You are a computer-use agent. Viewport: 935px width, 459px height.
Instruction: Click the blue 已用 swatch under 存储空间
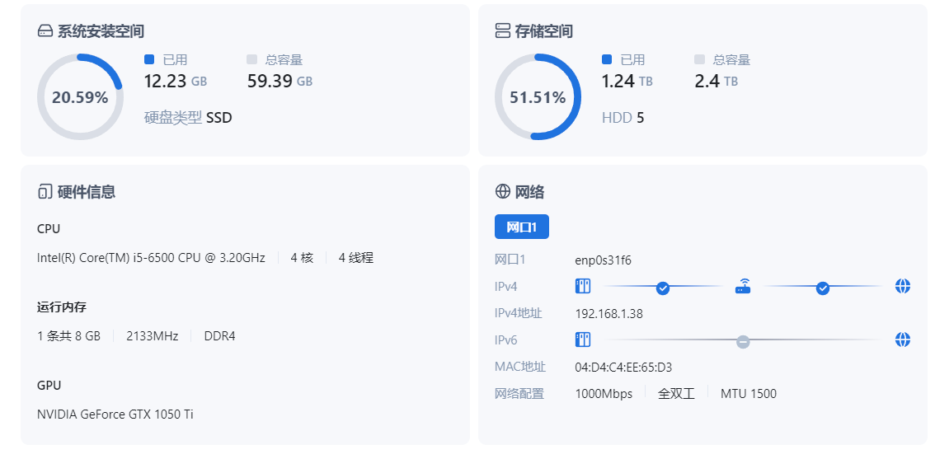(x=607, y=59)
